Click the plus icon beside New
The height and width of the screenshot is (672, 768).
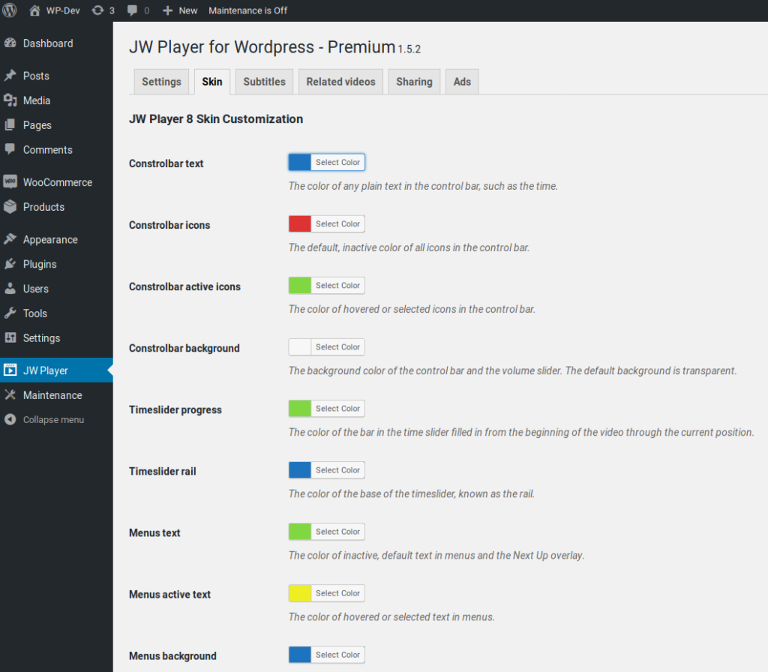[167, 10]
